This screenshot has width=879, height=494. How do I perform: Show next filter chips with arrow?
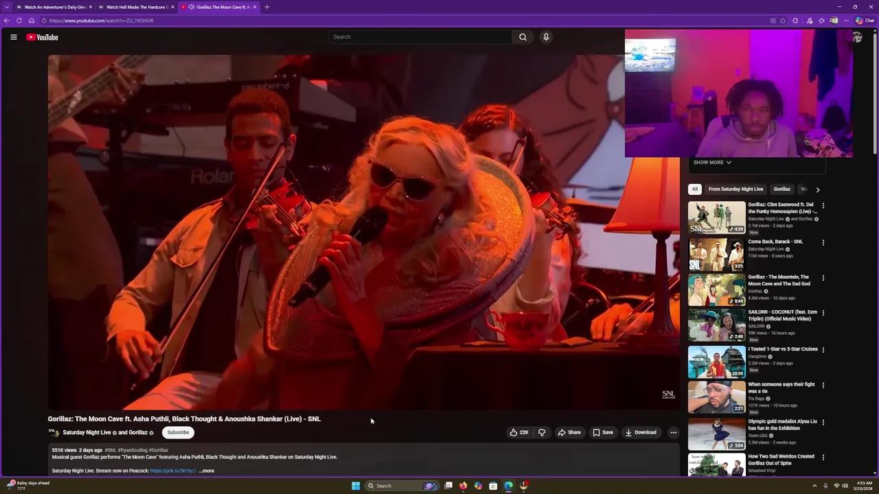click(x=817, y=189)
